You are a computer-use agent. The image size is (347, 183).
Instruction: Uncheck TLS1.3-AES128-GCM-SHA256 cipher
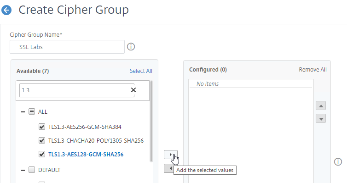(x=42, y=154)
